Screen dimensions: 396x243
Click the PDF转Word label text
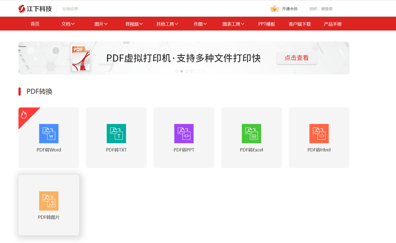[x=49, y=150]
